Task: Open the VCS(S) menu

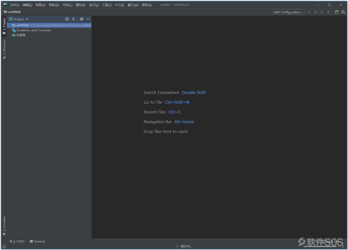Action: point(119,5)
